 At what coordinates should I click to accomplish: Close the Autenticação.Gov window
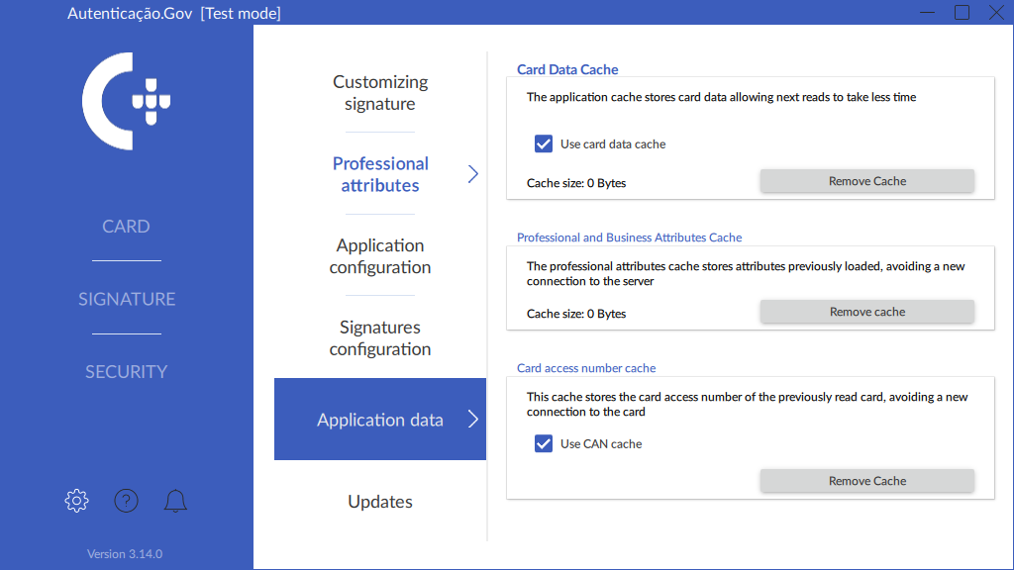996,13
